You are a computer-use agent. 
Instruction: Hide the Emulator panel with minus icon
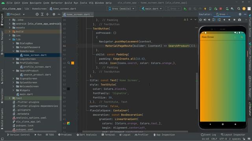245,14
